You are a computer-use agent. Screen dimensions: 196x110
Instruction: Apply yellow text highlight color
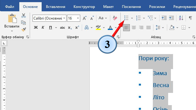tap(98, 28)
